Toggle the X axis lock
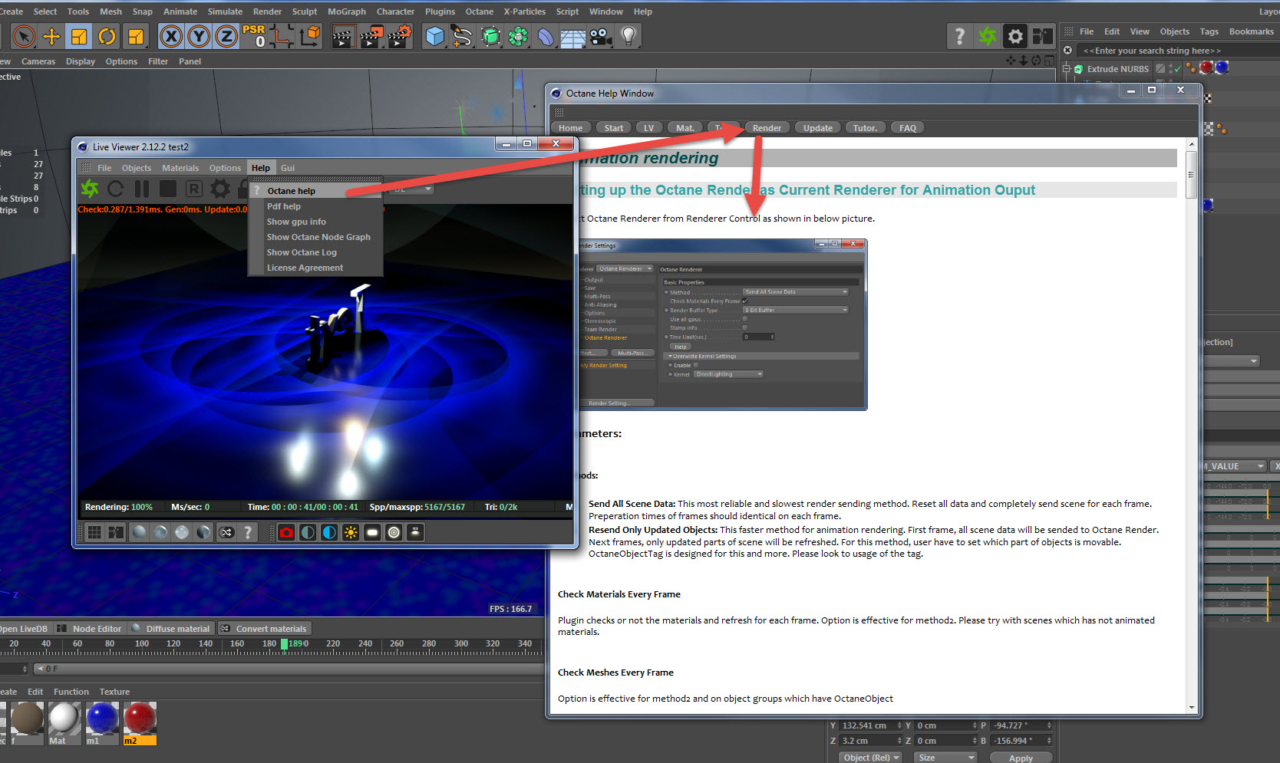1280x763 pixels. tap(171, 36)
